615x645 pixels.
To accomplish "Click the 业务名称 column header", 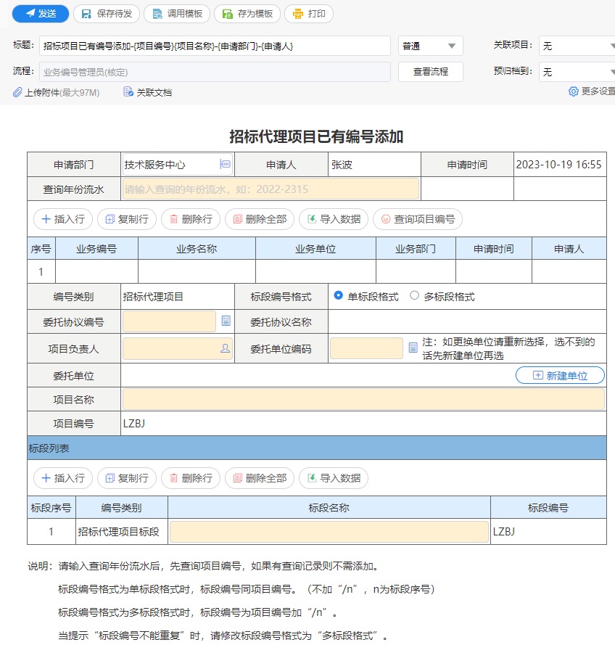I will pos(197,248).
